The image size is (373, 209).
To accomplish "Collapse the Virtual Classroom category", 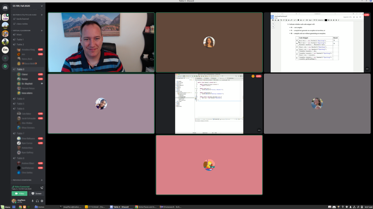I will 21,31.
